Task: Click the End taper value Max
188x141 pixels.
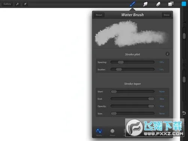Action: (162, 99)
